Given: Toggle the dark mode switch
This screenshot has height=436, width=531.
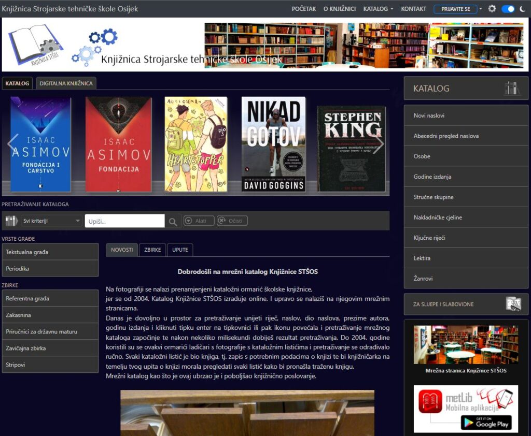Looking at the screenshot, I should [x=508, y=9].
